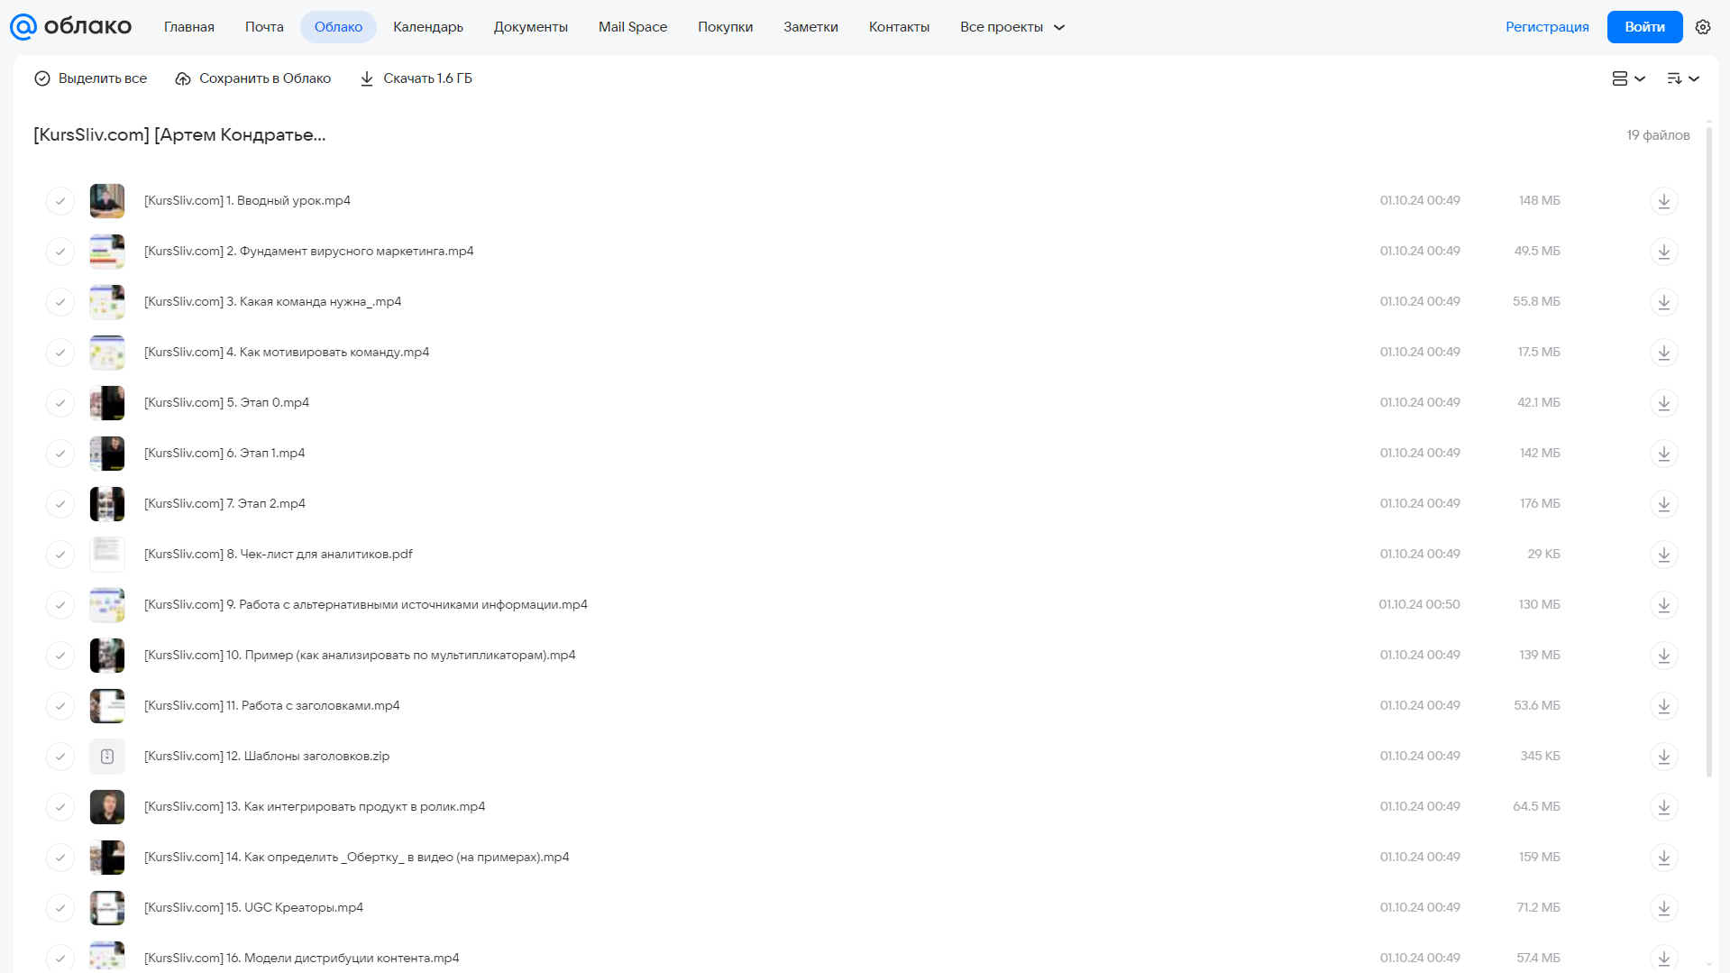Open the settings gear icon

1702,27
